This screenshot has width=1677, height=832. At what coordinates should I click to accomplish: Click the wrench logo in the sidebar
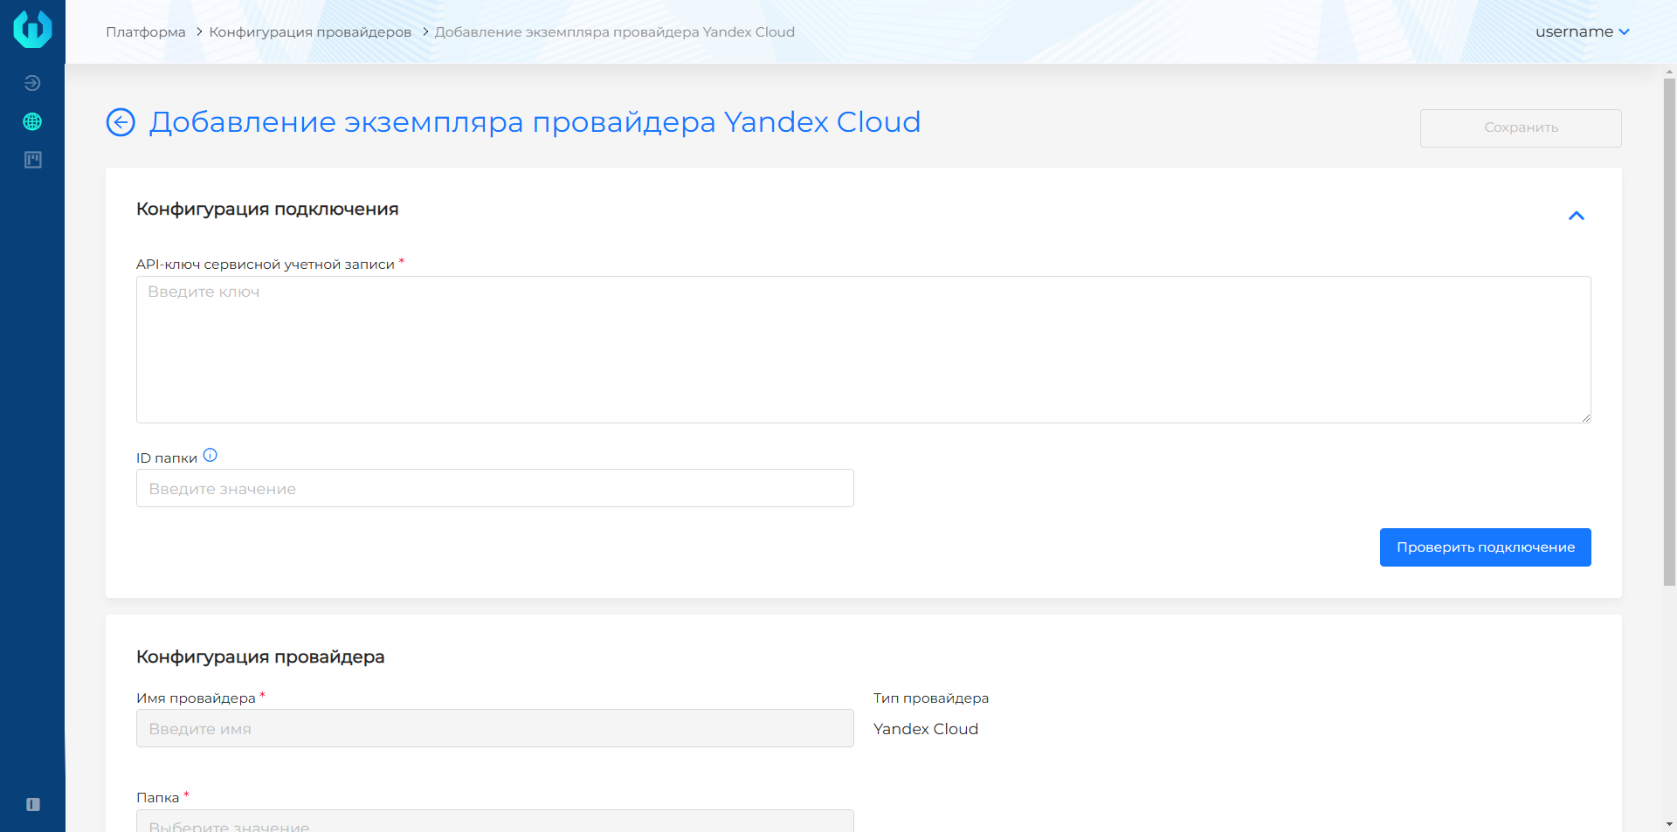(x=32, y=29)
